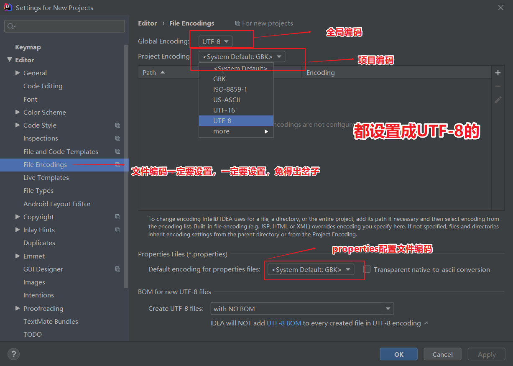This screenshot has width=513, height=366.
Task: Click the edit pencil icon beside table
Action: (498, 100)
